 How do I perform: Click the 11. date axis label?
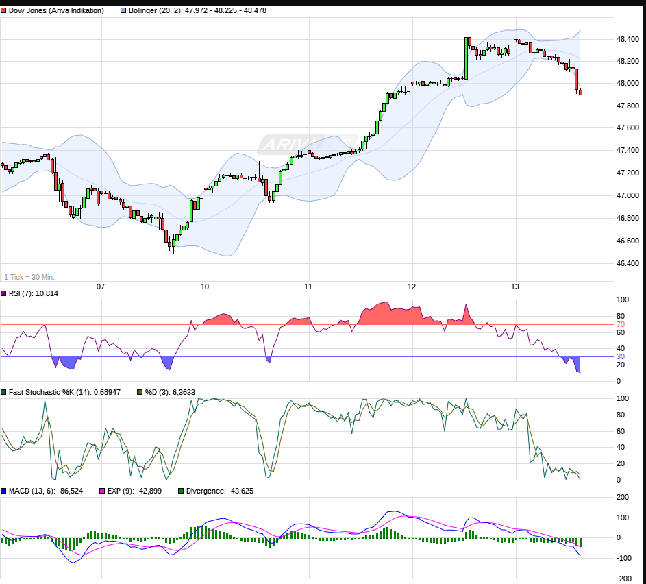309,287
